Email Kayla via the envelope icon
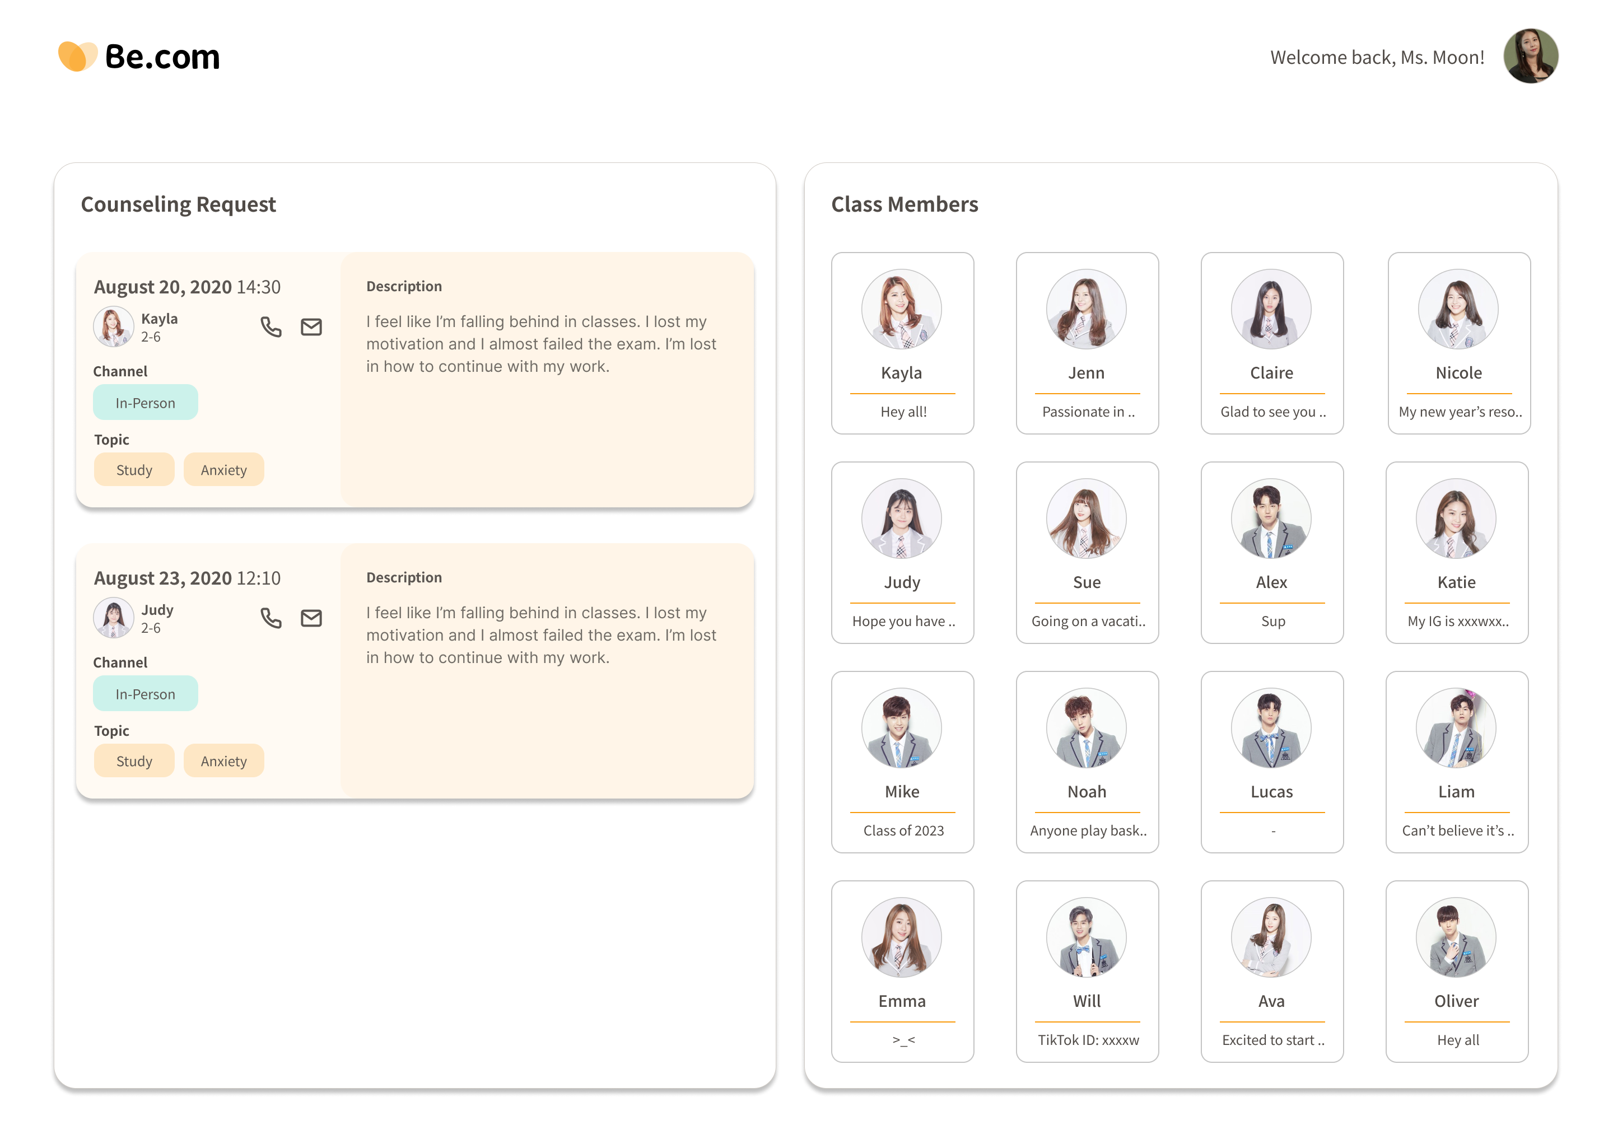The width and height of the screenshot is (1613, 1139). coord(311,326)
